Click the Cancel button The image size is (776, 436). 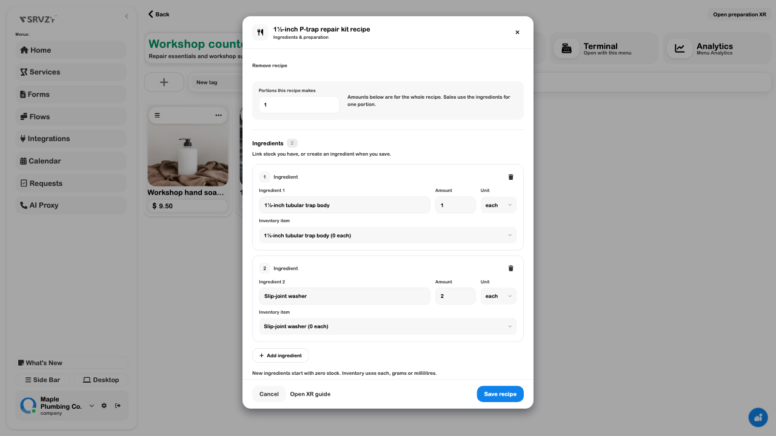pyautogui.click(x=269, y=394)
